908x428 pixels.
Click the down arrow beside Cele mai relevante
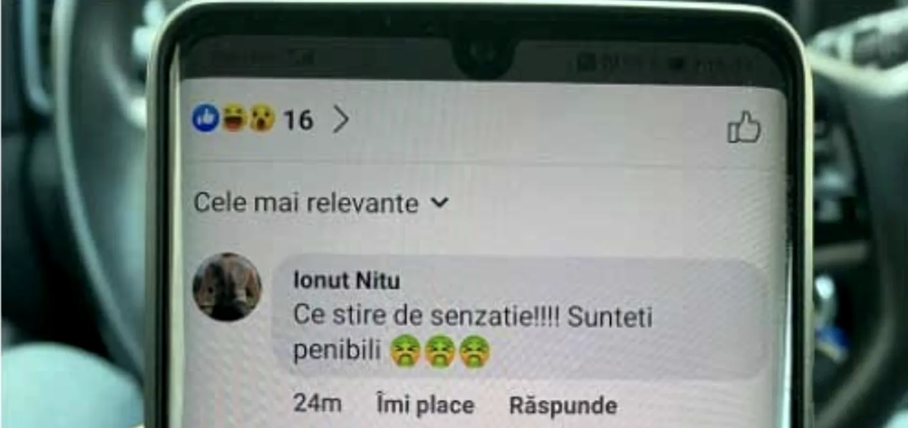(x=439, y=202)
